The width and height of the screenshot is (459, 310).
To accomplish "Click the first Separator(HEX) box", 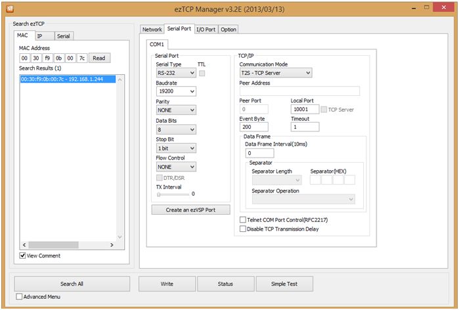I will tap(315, 179).
